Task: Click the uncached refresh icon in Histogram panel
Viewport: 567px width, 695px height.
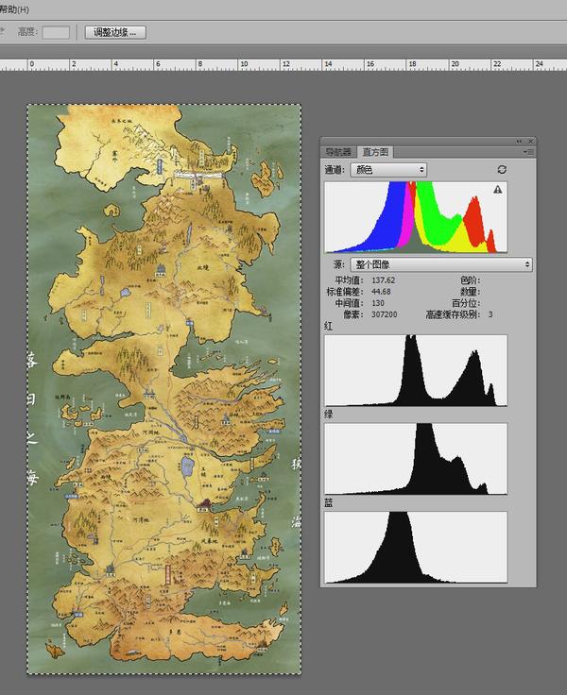Action: click(x=502, y=170)
